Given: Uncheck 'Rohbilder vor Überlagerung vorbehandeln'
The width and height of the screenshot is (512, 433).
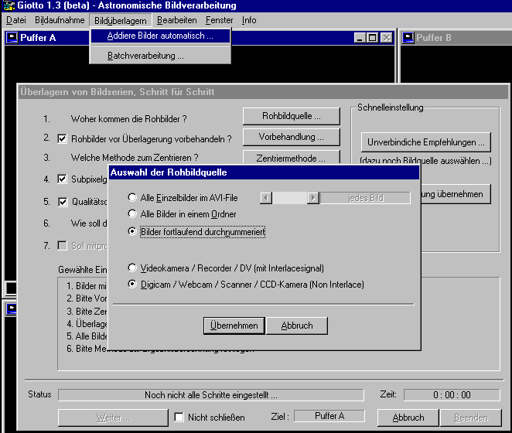Looking at the screenshot, I should (63, 139).
